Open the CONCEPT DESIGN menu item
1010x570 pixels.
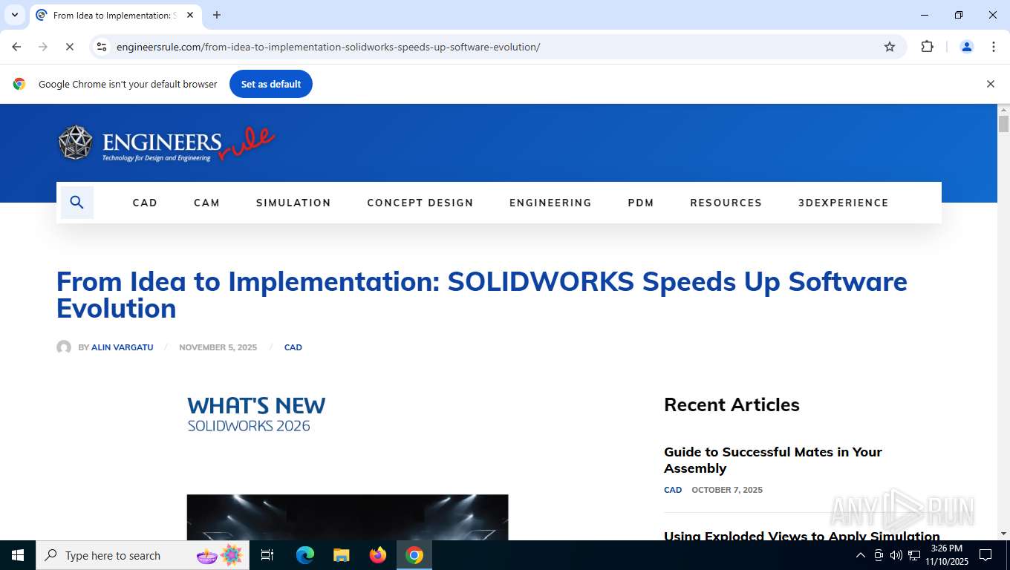pos(420,203)
